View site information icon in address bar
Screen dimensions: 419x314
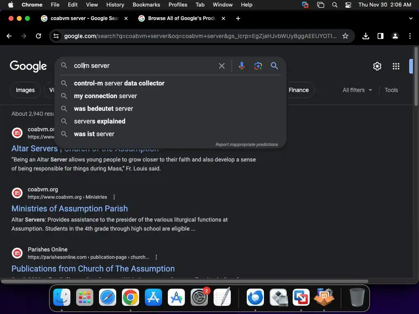(x=56, y=36)
